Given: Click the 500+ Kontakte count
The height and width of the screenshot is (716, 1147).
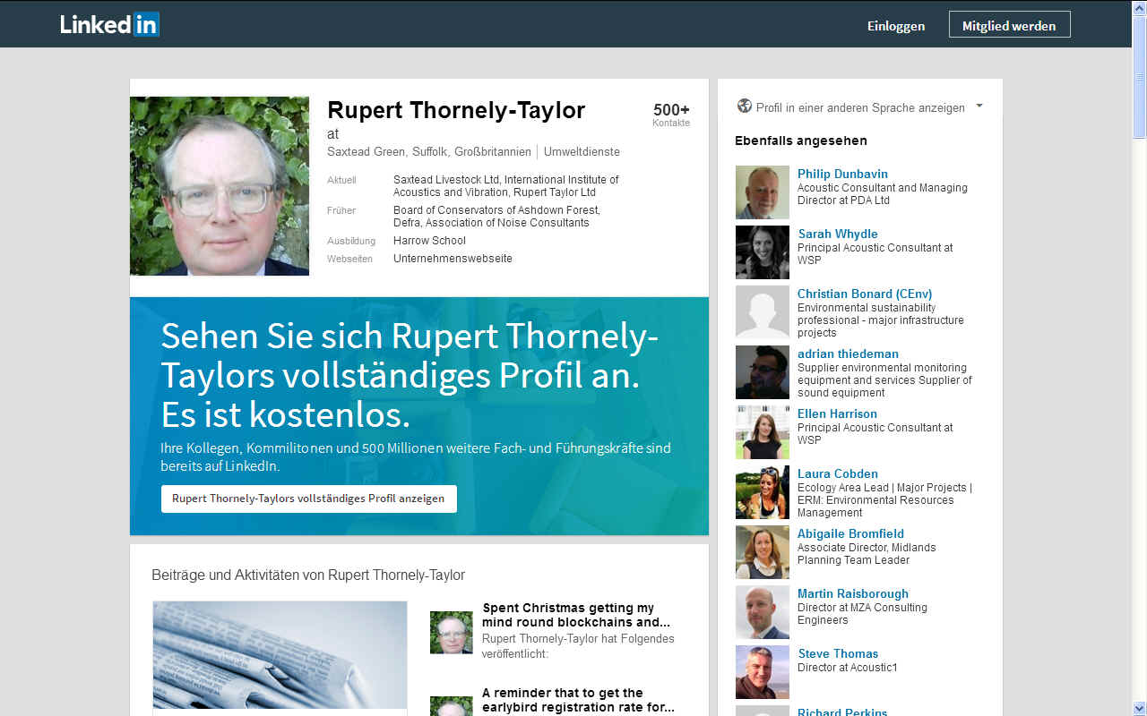Looking at the screenshot, I should [x=671, y=115].
